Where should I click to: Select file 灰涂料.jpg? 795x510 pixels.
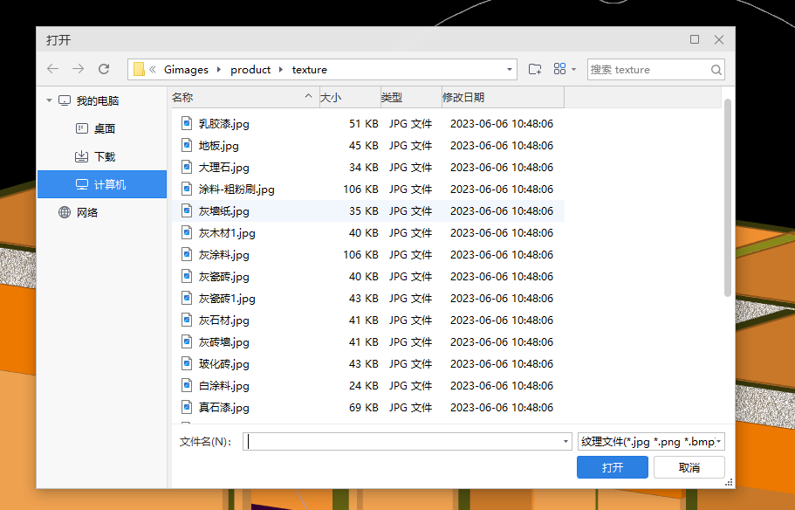pos(368,254)
